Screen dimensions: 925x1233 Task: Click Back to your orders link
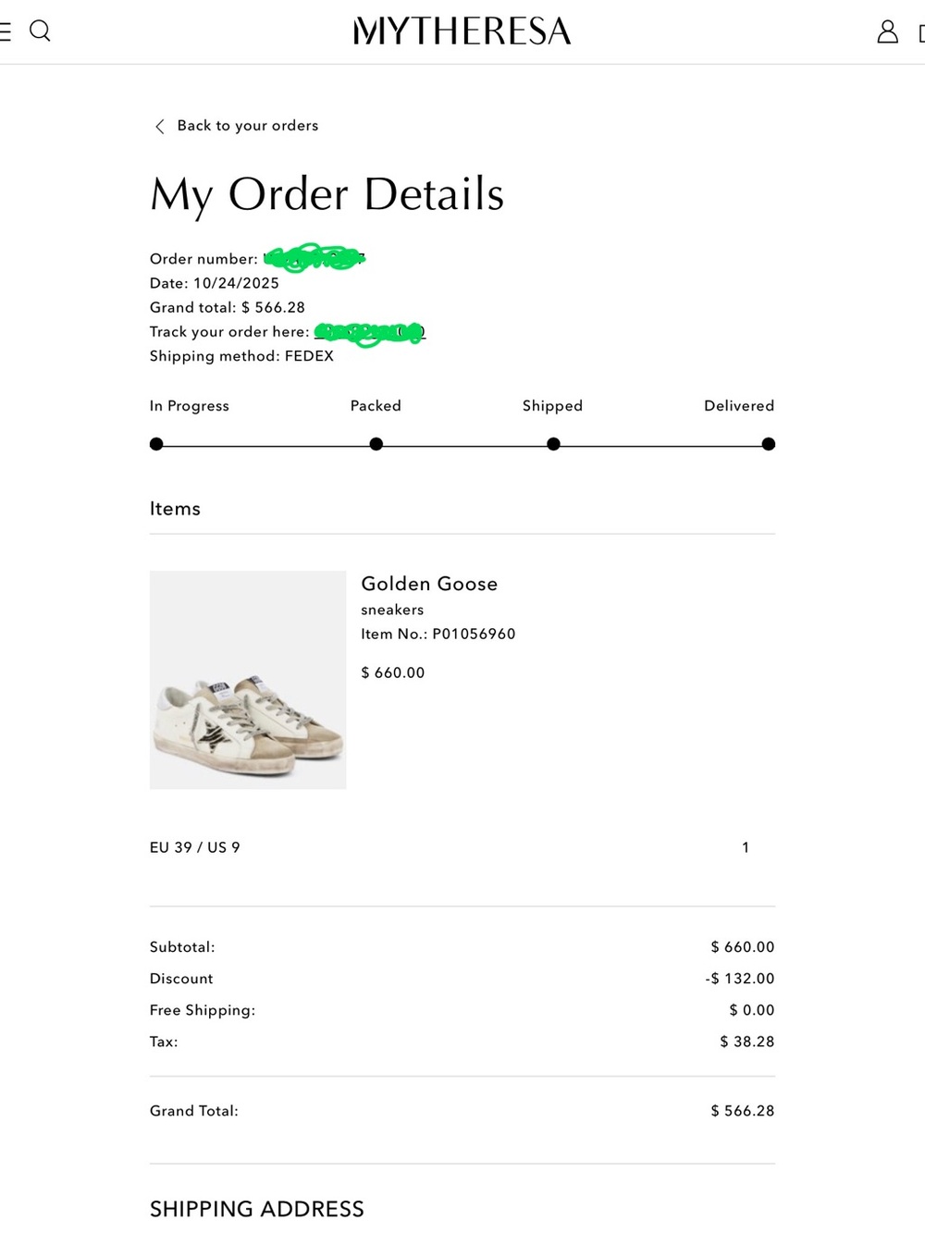[248, 126]
